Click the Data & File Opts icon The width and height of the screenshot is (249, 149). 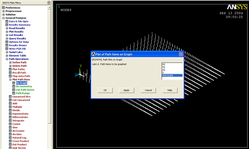click(x=7, y=21)
